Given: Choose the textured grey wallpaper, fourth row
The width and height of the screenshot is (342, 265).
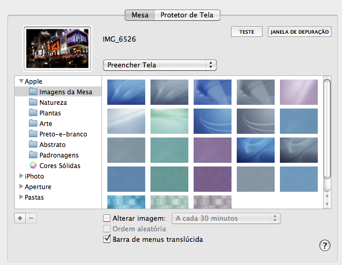Looking at the screenshot, I should click(256, 179).
